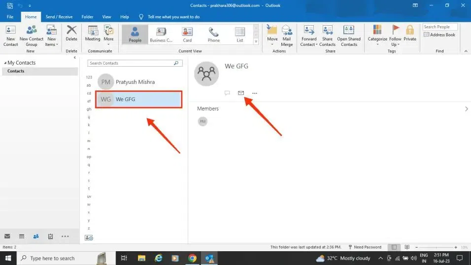Open the Help tab
Screen dimensions: 471x265
[x=125, y=17]
